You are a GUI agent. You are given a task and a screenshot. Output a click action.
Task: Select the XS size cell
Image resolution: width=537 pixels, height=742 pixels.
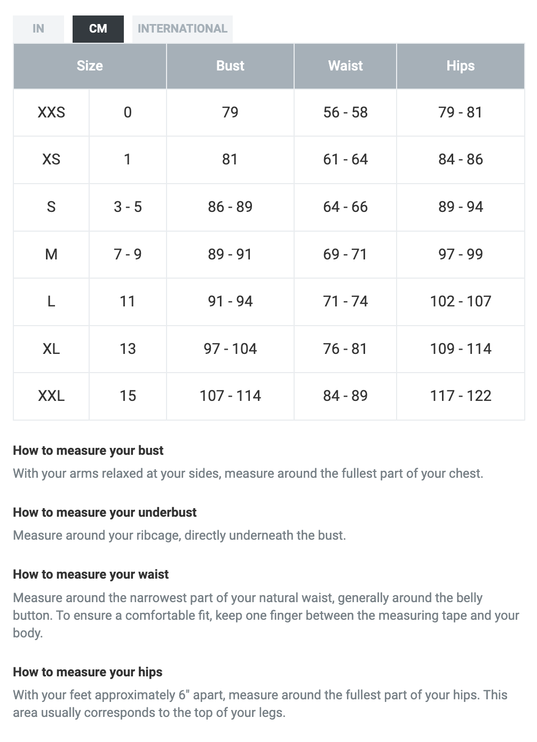pos(51,160)
